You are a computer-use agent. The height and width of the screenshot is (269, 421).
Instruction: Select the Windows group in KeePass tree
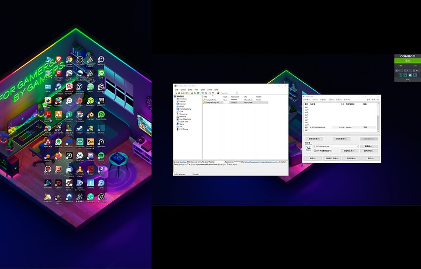pos(183,99)
